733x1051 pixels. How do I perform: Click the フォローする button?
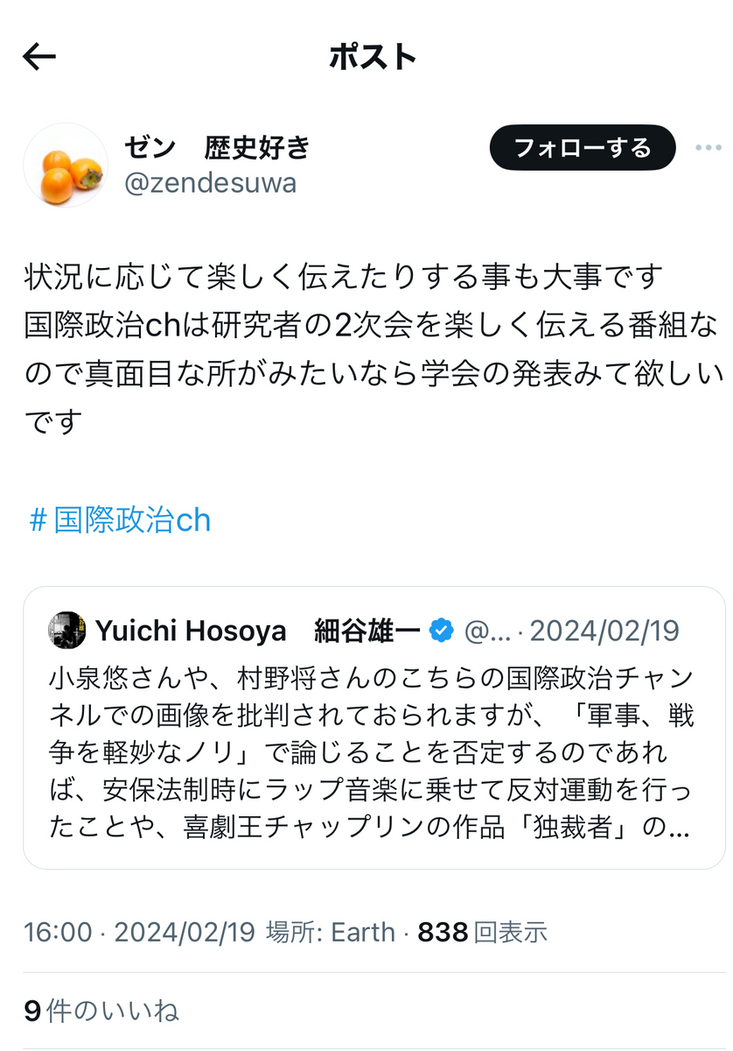pyautogui.click(x=583, y=147)
